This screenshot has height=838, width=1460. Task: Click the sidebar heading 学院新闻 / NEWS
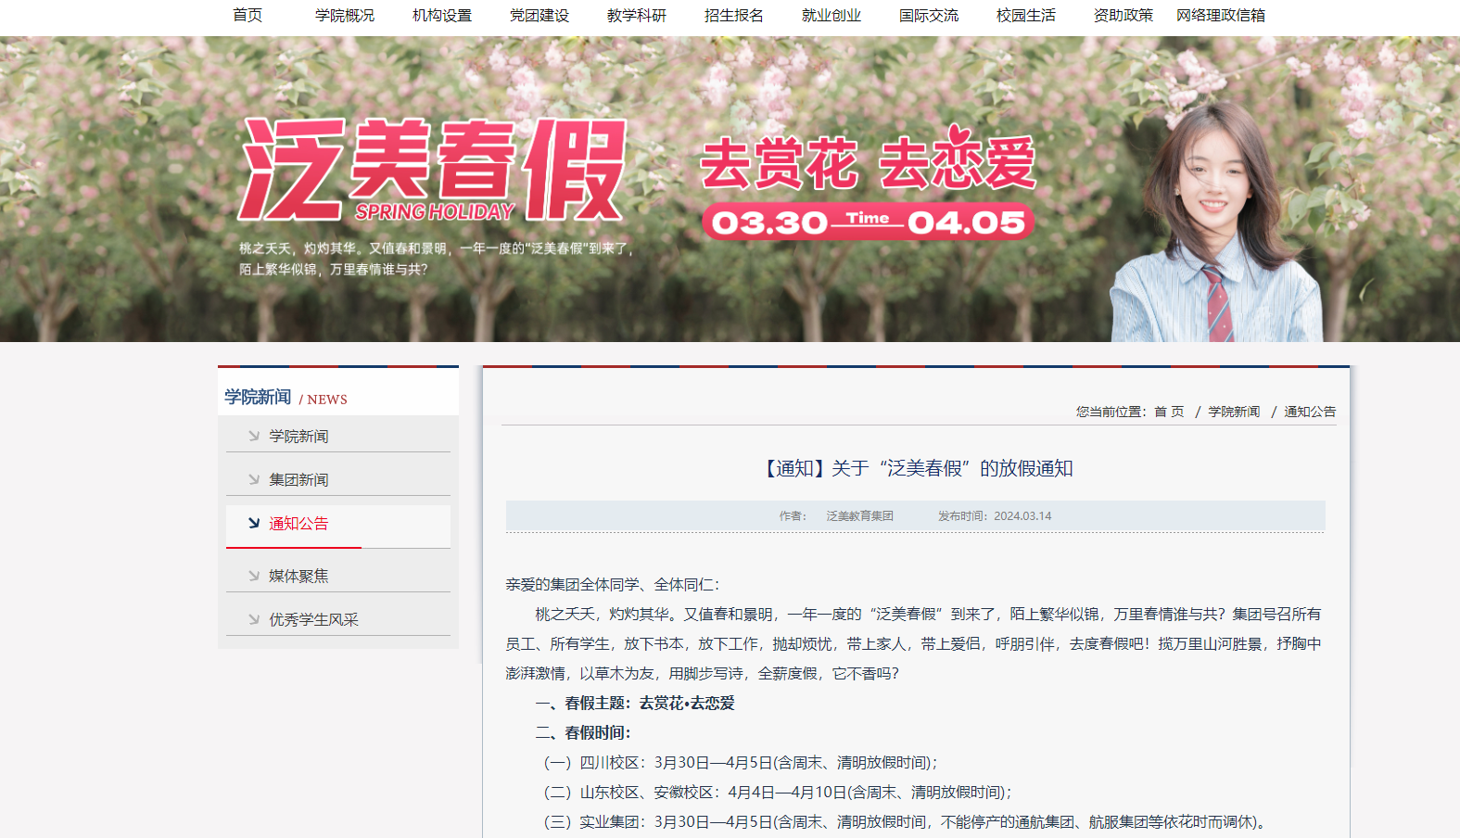(x=286, y=398)
